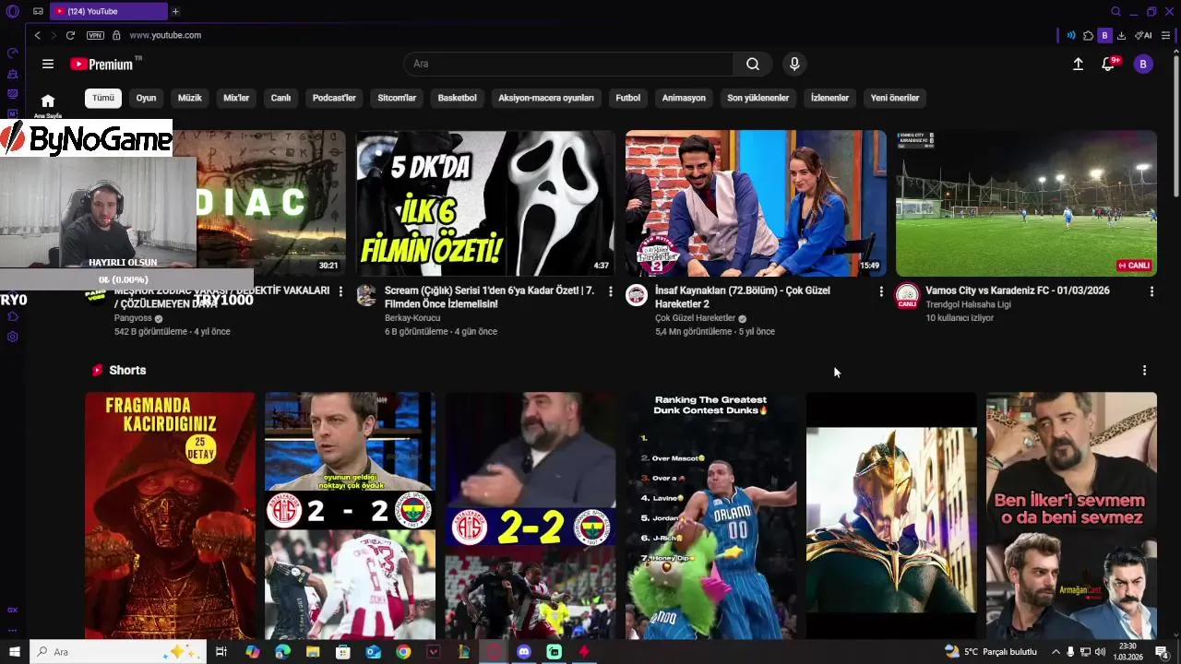Click the page vertical scrollbar
1181x664 pixels.
1176,125
